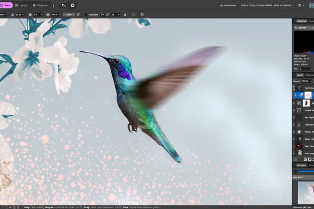Switch to the Pixel studio
Screen dimensions: 314x209
(6, 5)
